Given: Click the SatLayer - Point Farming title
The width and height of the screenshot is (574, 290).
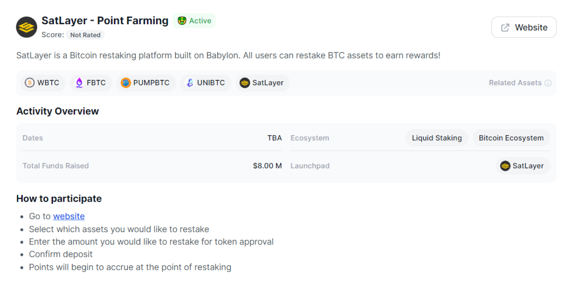Looking at the screenshot, I should click(105, 20).
